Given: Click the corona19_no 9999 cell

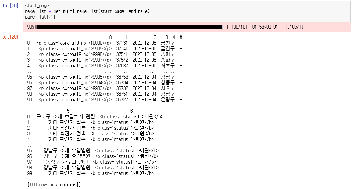Looking at the screenshot, I should 75,49.
